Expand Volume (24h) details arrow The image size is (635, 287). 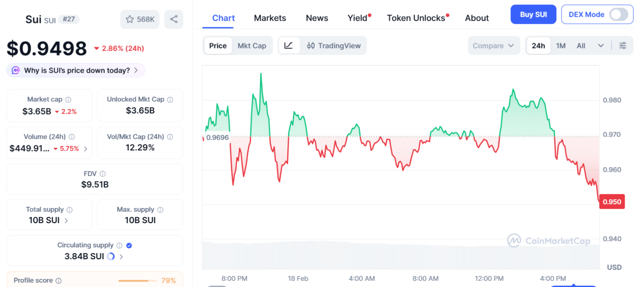point(85,149)
